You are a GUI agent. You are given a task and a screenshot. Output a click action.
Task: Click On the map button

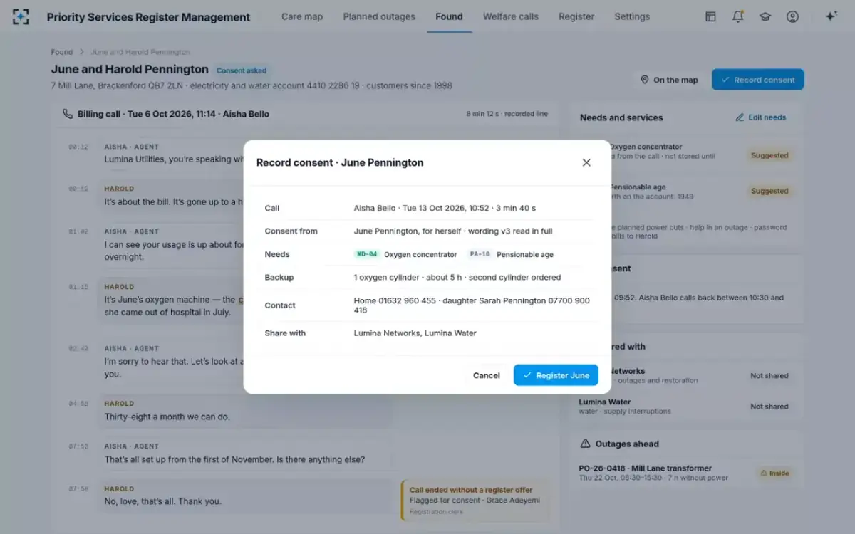(669, 80)
